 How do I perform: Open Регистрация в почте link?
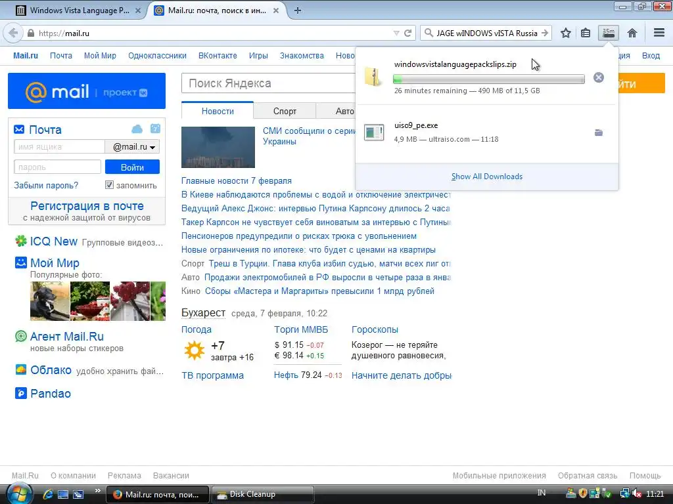(x=87, y=205)
